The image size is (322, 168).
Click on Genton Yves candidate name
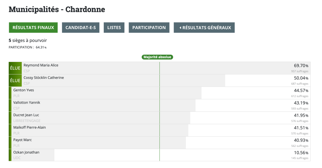[x=24, y=90]
